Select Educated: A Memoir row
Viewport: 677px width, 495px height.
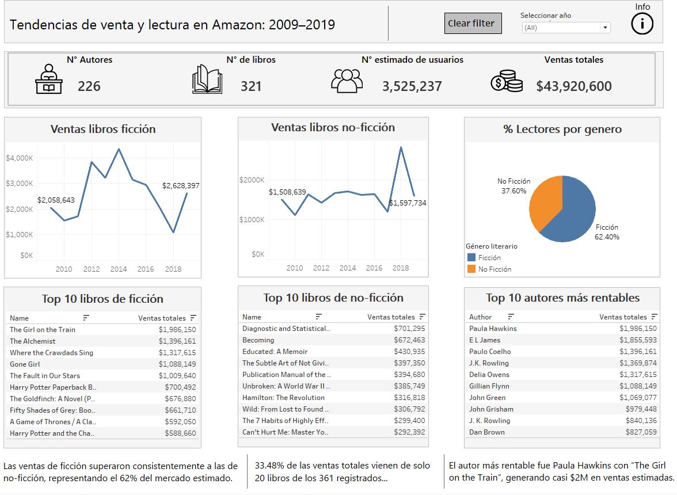(333, 351)
